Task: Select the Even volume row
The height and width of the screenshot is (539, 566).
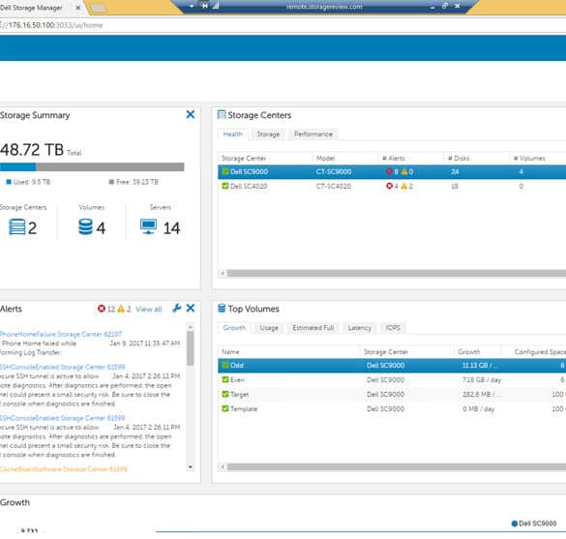Action: tap(392, 379)
